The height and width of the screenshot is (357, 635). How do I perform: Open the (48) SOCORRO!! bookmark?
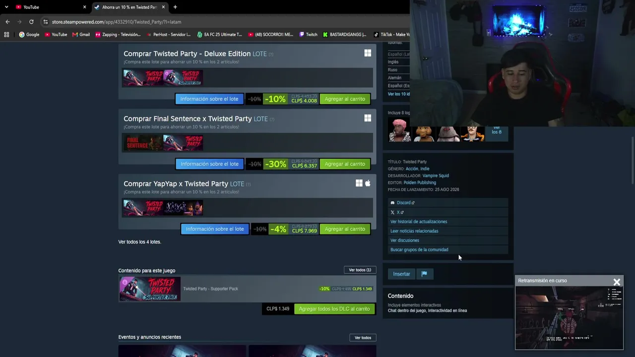pos(270,35)
